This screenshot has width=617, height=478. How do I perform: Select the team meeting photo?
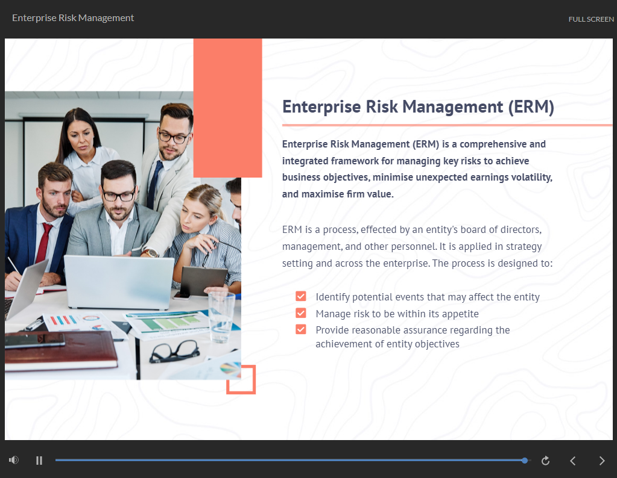[x=121, y=235]
